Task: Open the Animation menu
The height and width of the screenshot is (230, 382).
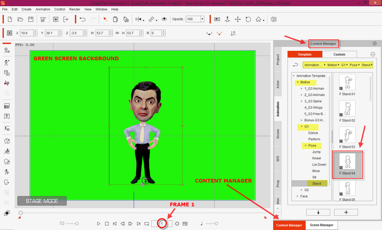Action: (42, 9)
